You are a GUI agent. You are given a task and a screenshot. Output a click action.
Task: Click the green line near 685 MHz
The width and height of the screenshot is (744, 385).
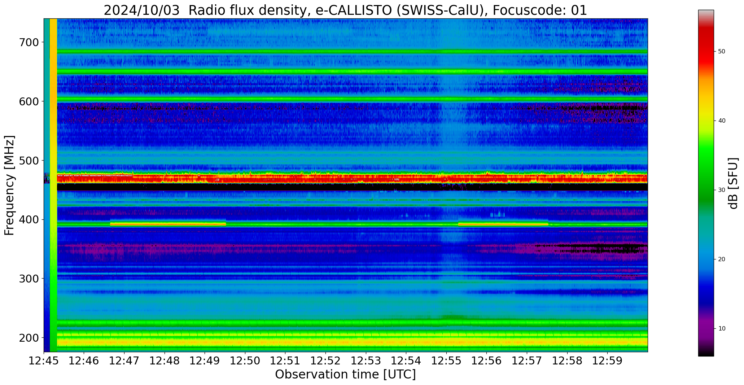pos(352,52)
